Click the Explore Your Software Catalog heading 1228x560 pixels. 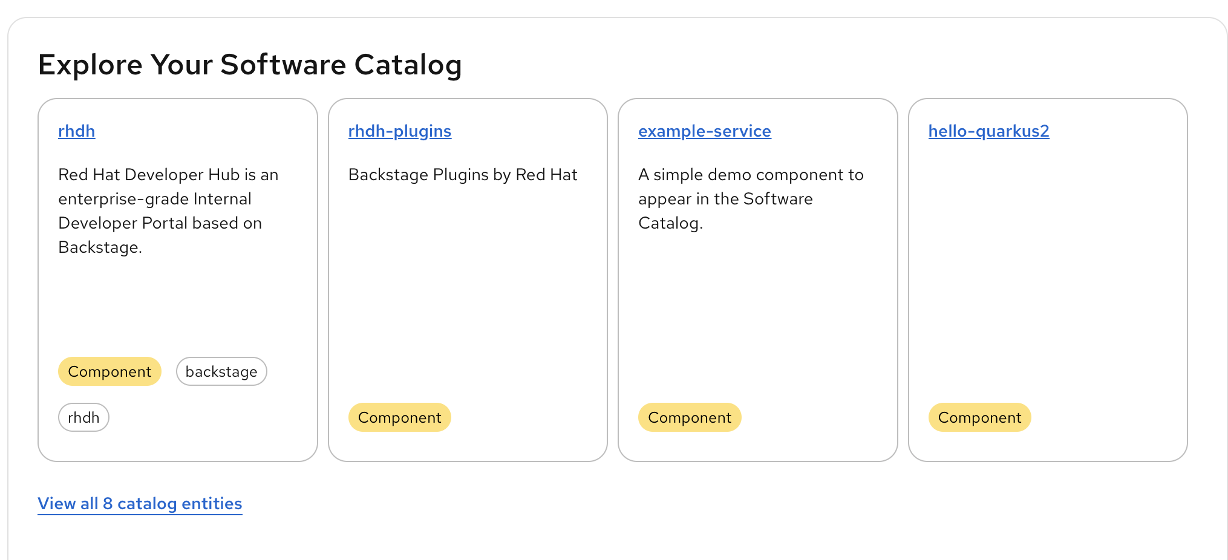pyautogui.click(x=250, y=65)
